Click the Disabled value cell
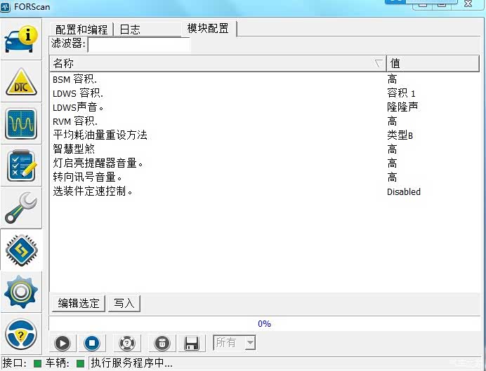This screenshot has width=486, height=371. click(404, 192)
